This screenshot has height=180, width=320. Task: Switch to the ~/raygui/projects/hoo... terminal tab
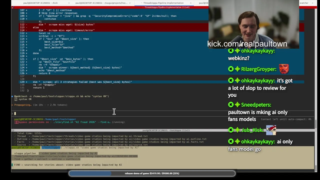(101, 3)
